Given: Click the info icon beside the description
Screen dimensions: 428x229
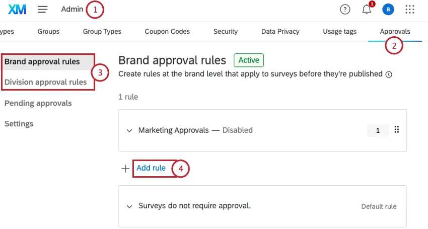Looking at the screenshot, I should 389,74.
